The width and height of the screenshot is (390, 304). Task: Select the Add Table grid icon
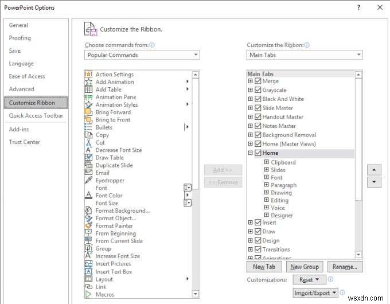(88, 89)
